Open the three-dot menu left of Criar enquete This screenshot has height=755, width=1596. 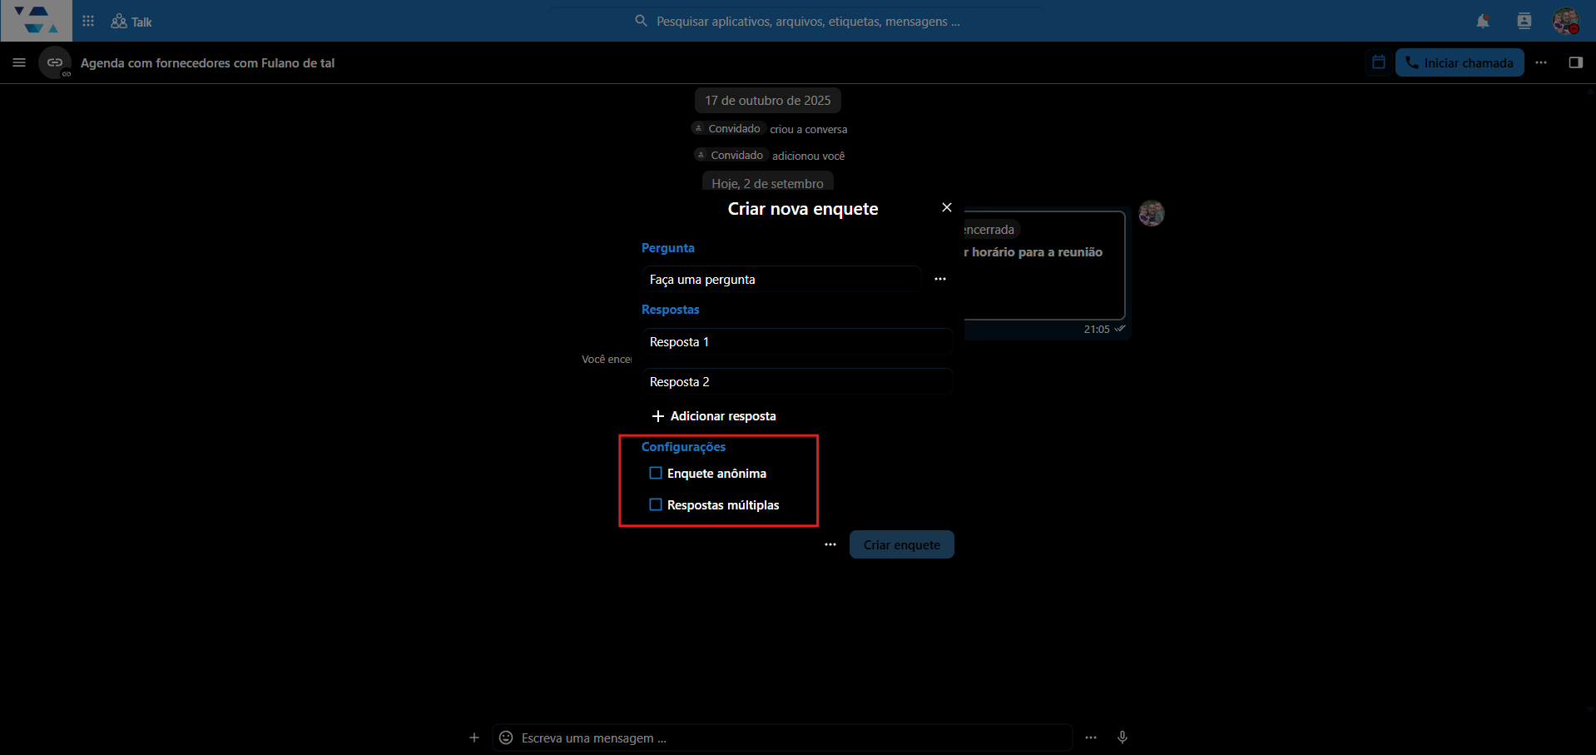(830, 544)
